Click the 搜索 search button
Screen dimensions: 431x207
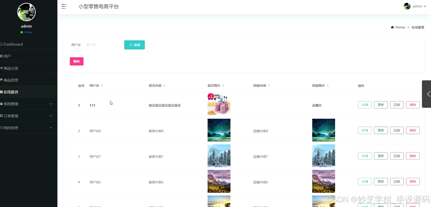[x=134, y=45]
